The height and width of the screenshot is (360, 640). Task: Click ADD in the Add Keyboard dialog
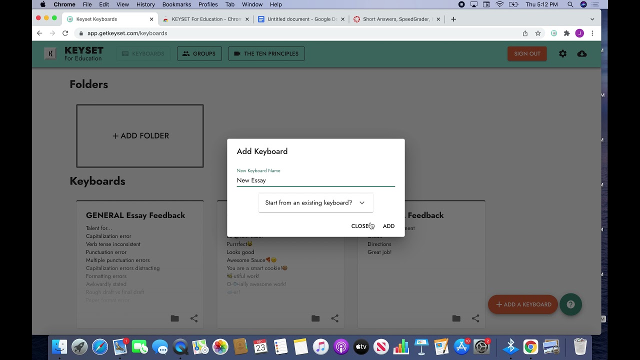(x=388, y=226)
